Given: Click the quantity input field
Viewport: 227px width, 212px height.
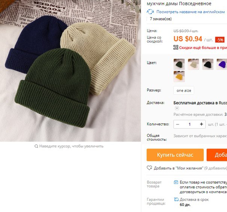Looking at the screenshot, I should tap(189, 124).
